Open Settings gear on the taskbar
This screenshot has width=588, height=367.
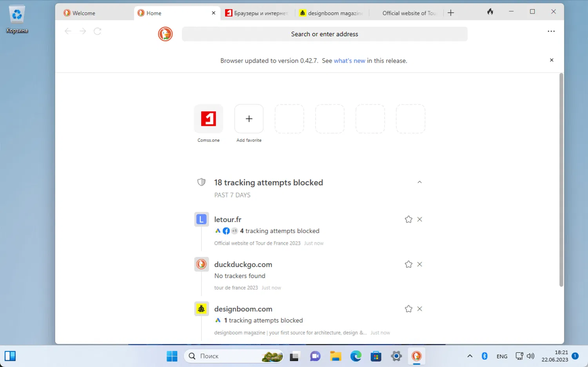tap(397, 356)
